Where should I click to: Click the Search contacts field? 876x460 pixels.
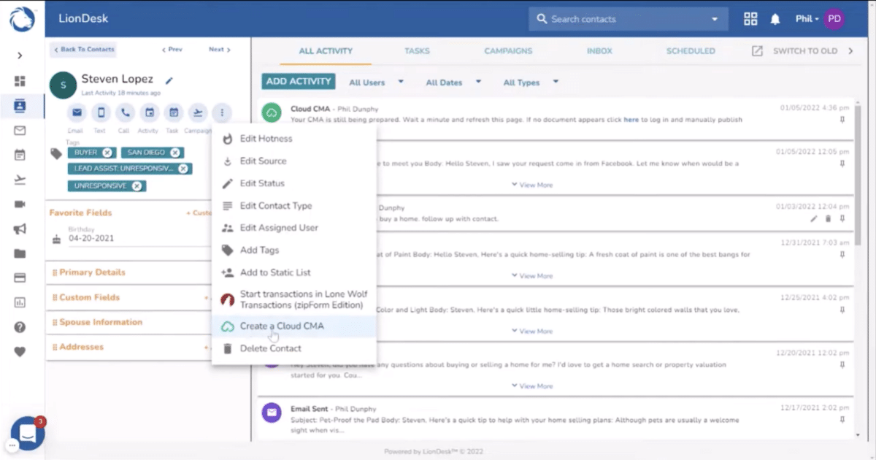click(627, 19)
